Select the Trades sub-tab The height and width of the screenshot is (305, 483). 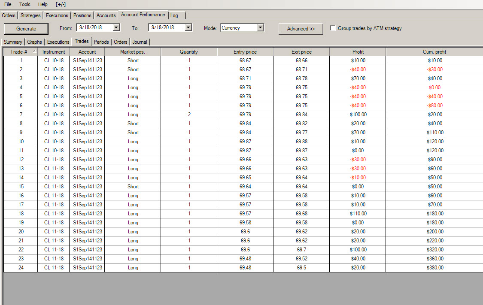point(82,41)
